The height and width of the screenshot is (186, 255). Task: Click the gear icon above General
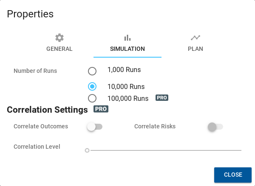(59, 38)
